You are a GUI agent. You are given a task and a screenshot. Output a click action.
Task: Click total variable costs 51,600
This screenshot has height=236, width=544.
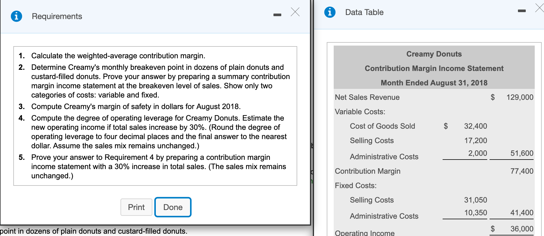coord(522,153)
